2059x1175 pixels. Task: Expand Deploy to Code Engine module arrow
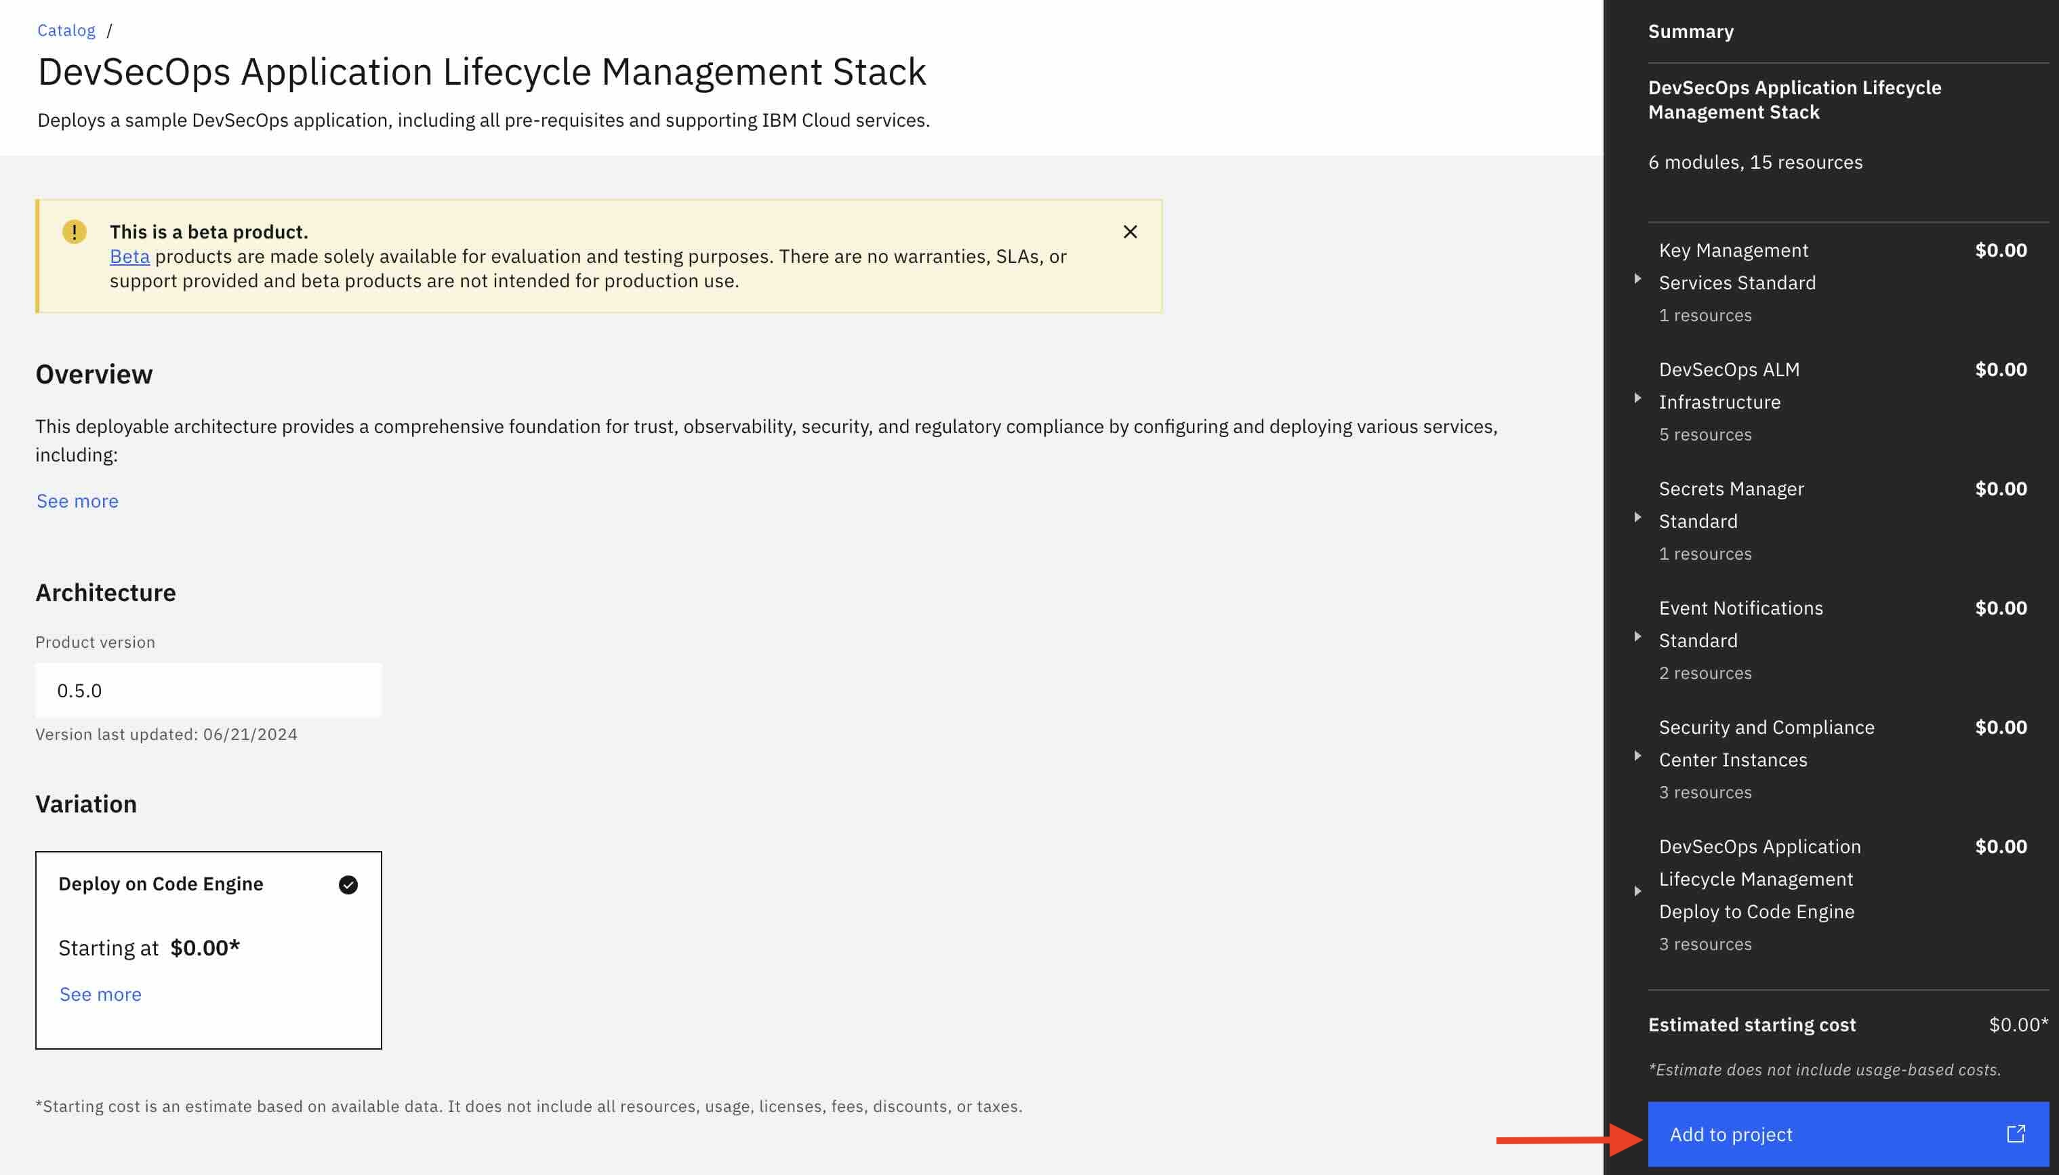[x=1637, y=892]
